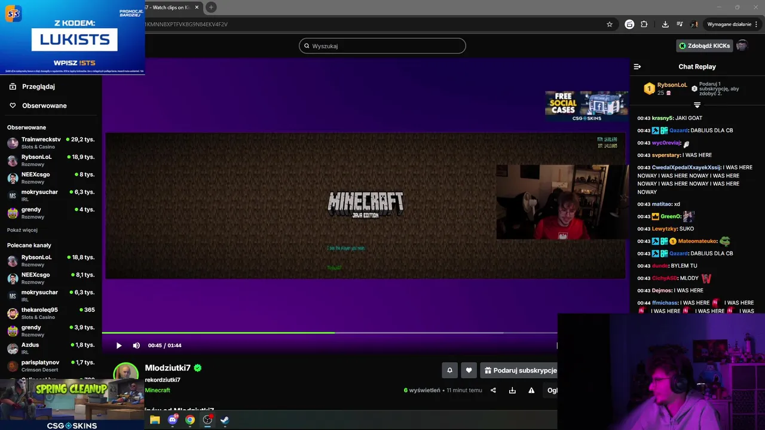Open a new browser tab with the plus
Image resolution: width=765 pixels, height=430 pixels.
click(x=211, y=7)
